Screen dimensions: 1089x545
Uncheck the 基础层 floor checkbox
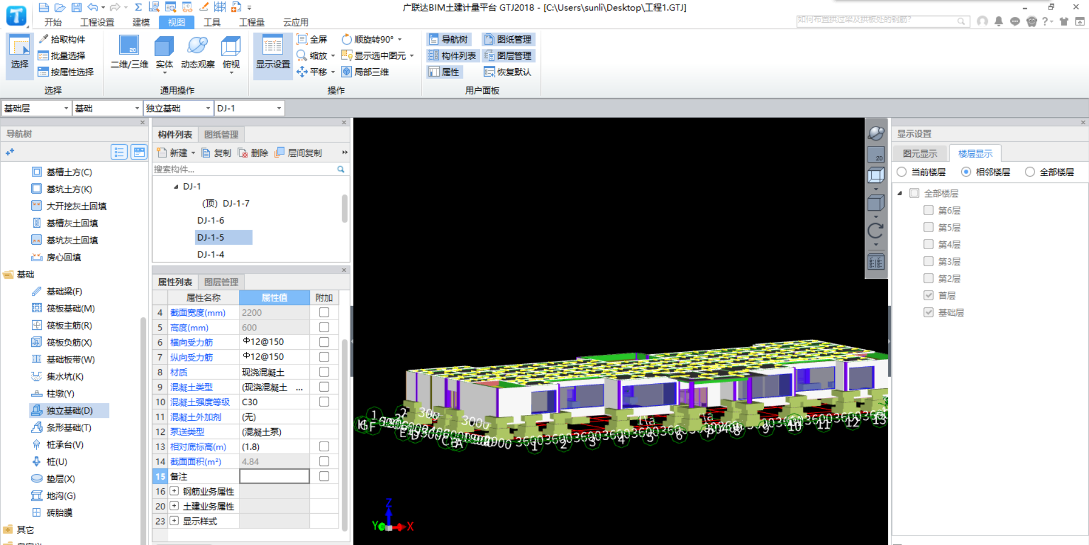pos(928,312)
